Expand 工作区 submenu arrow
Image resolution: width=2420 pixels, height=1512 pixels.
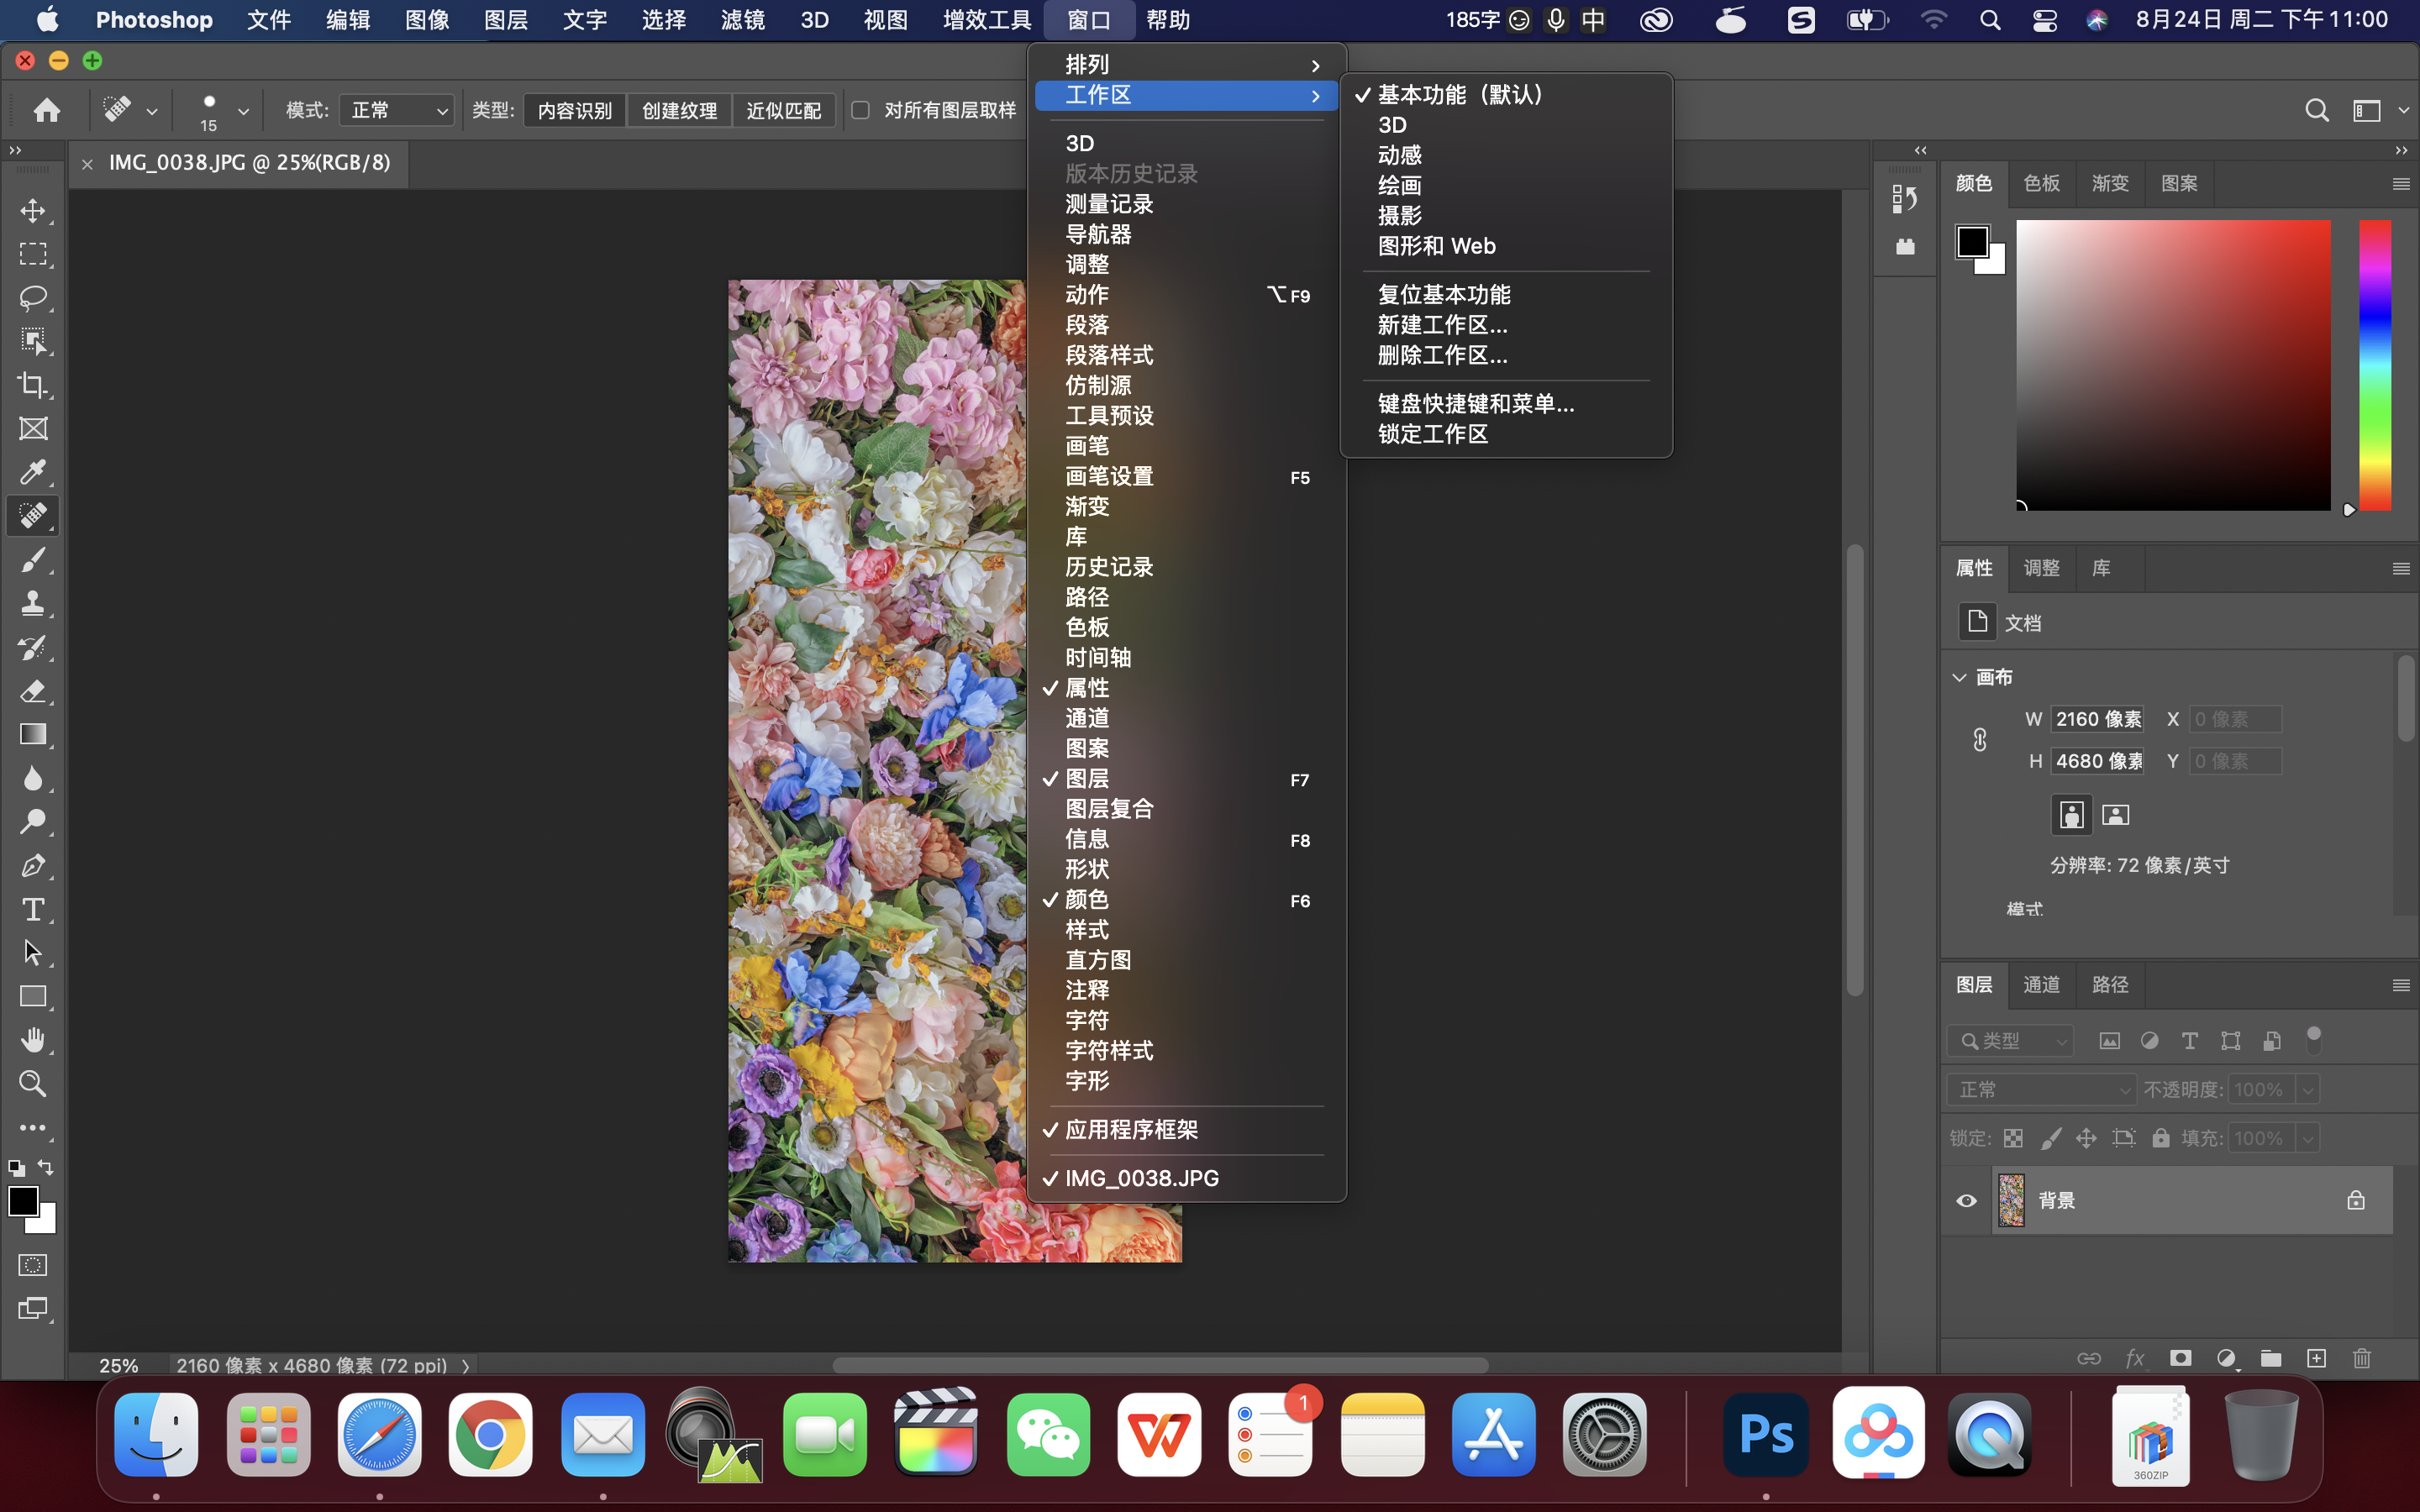pos(1318,94)
